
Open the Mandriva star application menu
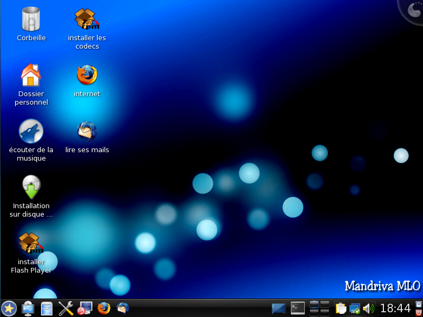(x=10, y=308)
